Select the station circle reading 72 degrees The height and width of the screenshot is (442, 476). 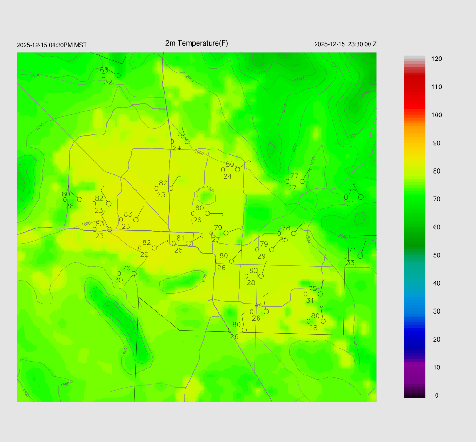click(x=361, y=197)
